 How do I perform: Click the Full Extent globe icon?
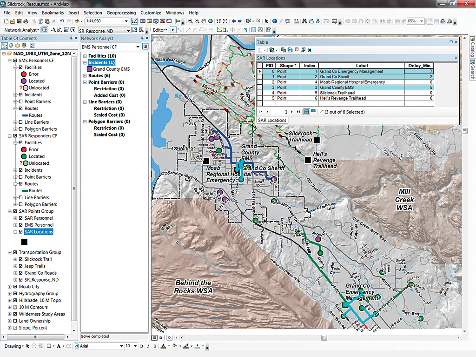pos(211,21)
